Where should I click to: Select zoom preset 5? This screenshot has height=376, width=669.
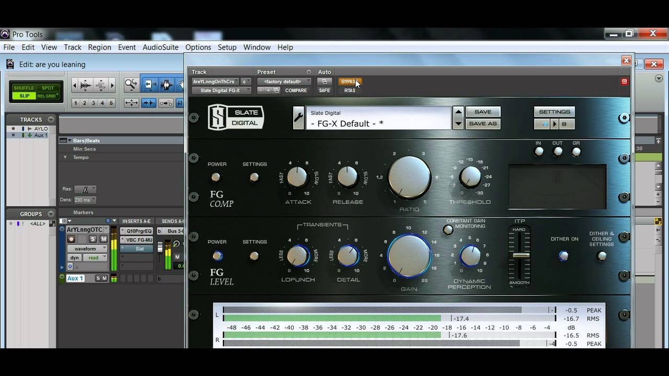click(111, 103)
